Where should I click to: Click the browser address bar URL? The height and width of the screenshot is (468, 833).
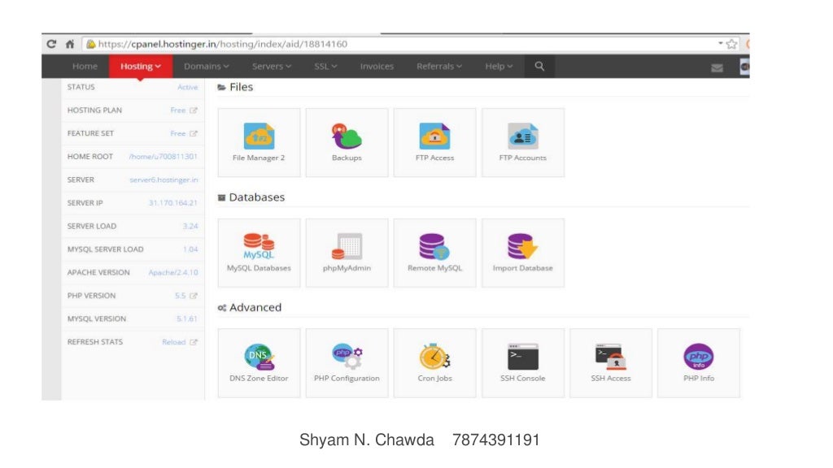pyautogui.click(x=223, y=44)
